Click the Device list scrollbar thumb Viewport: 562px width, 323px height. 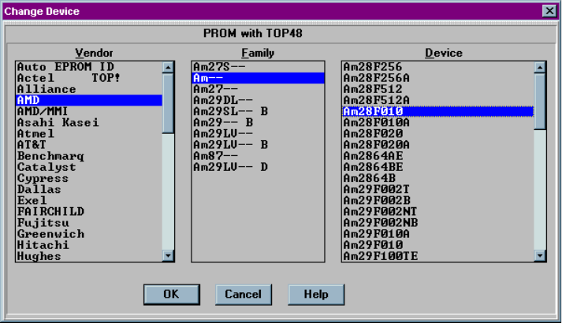tap(540, 101)
